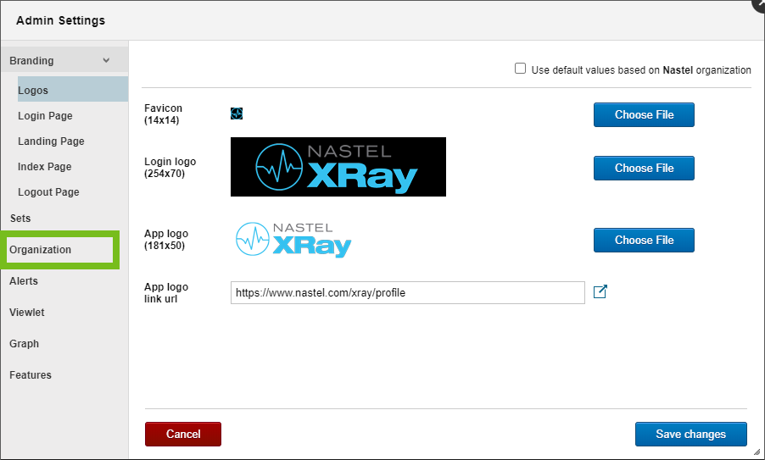Click the Nastel XRay app logo preview
Image resolution: width=765 pixels, height=460 pixels.
pos(293,239)
